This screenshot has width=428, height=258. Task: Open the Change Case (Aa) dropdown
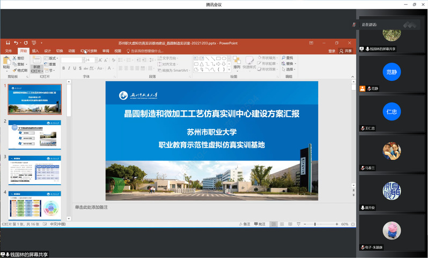coord(100,68)
